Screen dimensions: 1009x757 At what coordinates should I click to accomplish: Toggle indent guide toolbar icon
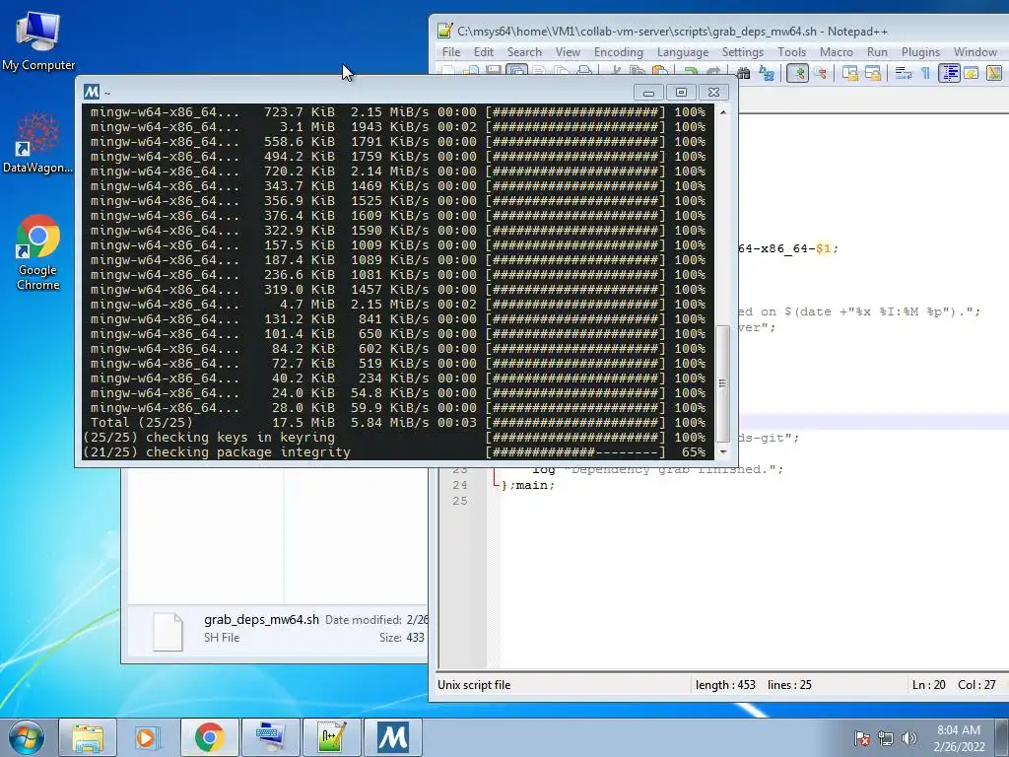pyautogui.click(x=949, y=73)
